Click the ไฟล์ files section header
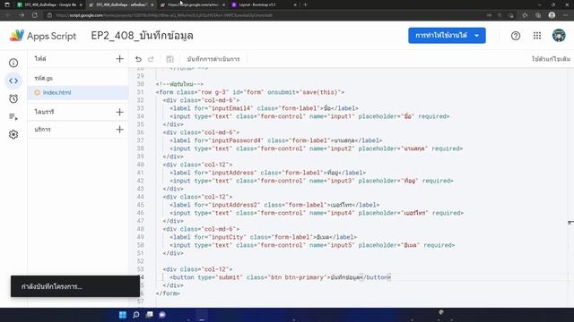Viewport: 574px width, 322px height. (x=40, y=58)
